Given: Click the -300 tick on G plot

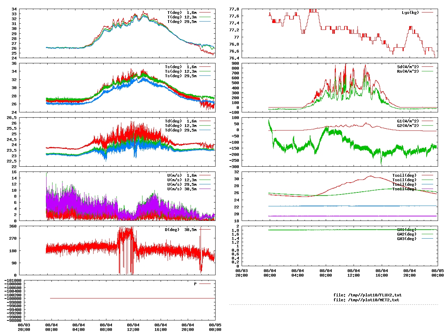Looking at the screenshot, I should coord(234,167).
